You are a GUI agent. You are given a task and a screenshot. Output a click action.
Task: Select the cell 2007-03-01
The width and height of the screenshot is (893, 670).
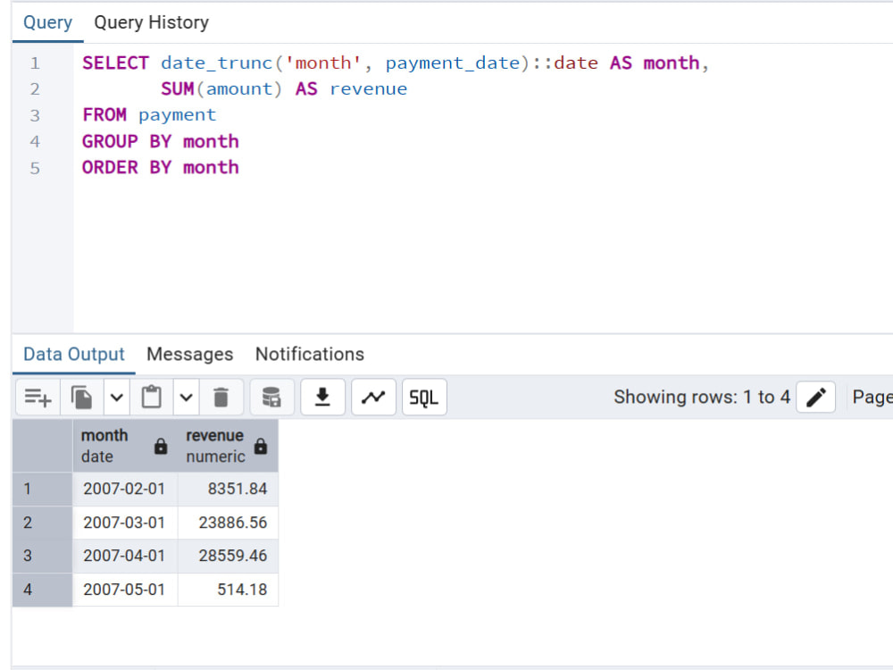coord(125,523)
